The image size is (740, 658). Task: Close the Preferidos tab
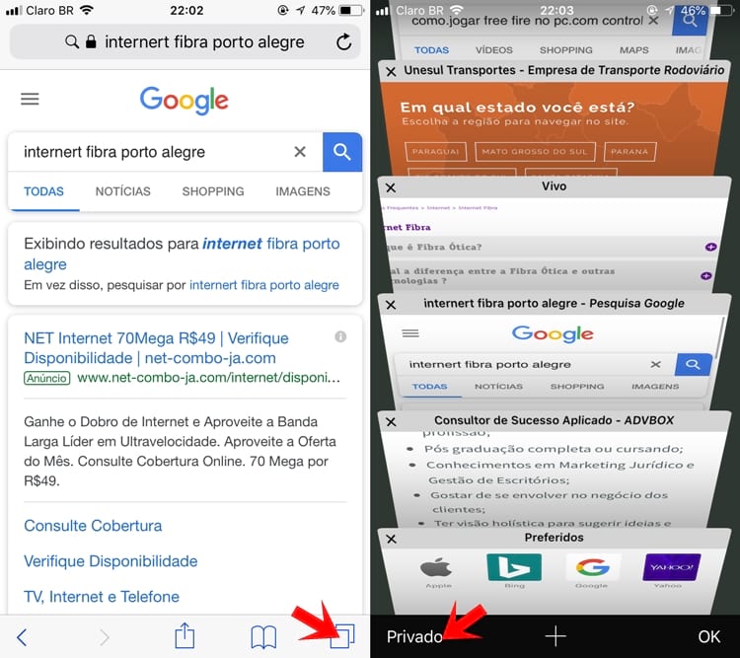click(x=391, y=539)
